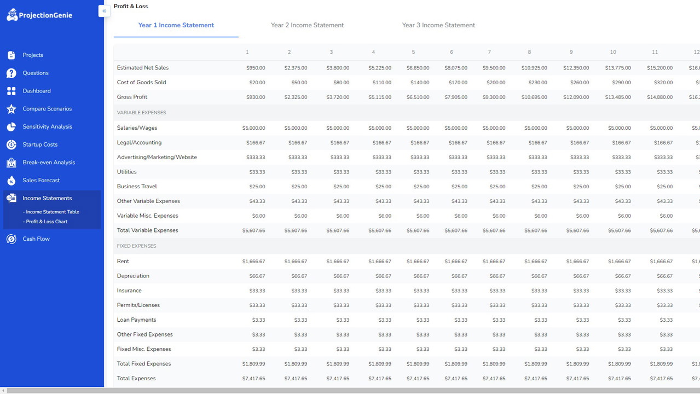700x394 pixels.
Task: Select the Cost of Goods Sold label
Action: (x=141, y=83)
